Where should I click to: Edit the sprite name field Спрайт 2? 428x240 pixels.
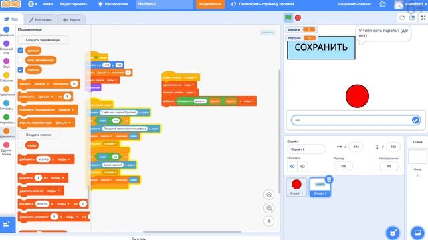pos(306,149)
